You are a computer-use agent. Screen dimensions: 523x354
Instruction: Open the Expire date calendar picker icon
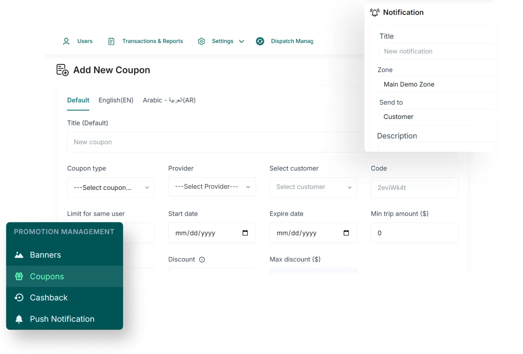pos(346,233)
